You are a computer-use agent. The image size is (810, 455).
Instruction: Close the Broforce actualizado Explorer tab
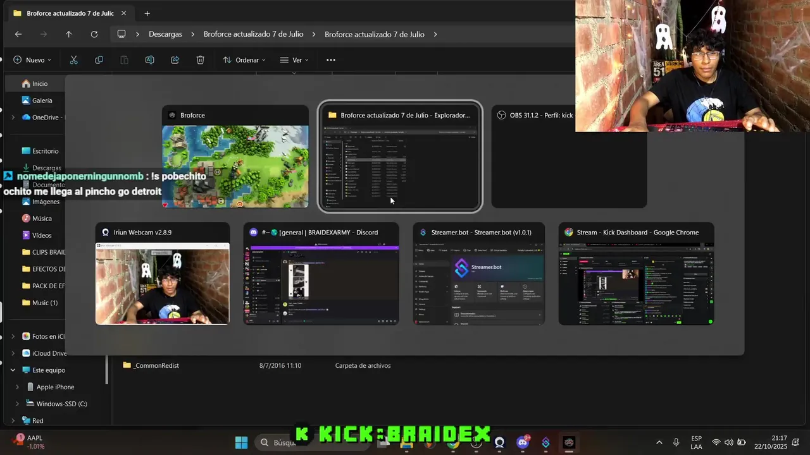click(x=123, y=13)
